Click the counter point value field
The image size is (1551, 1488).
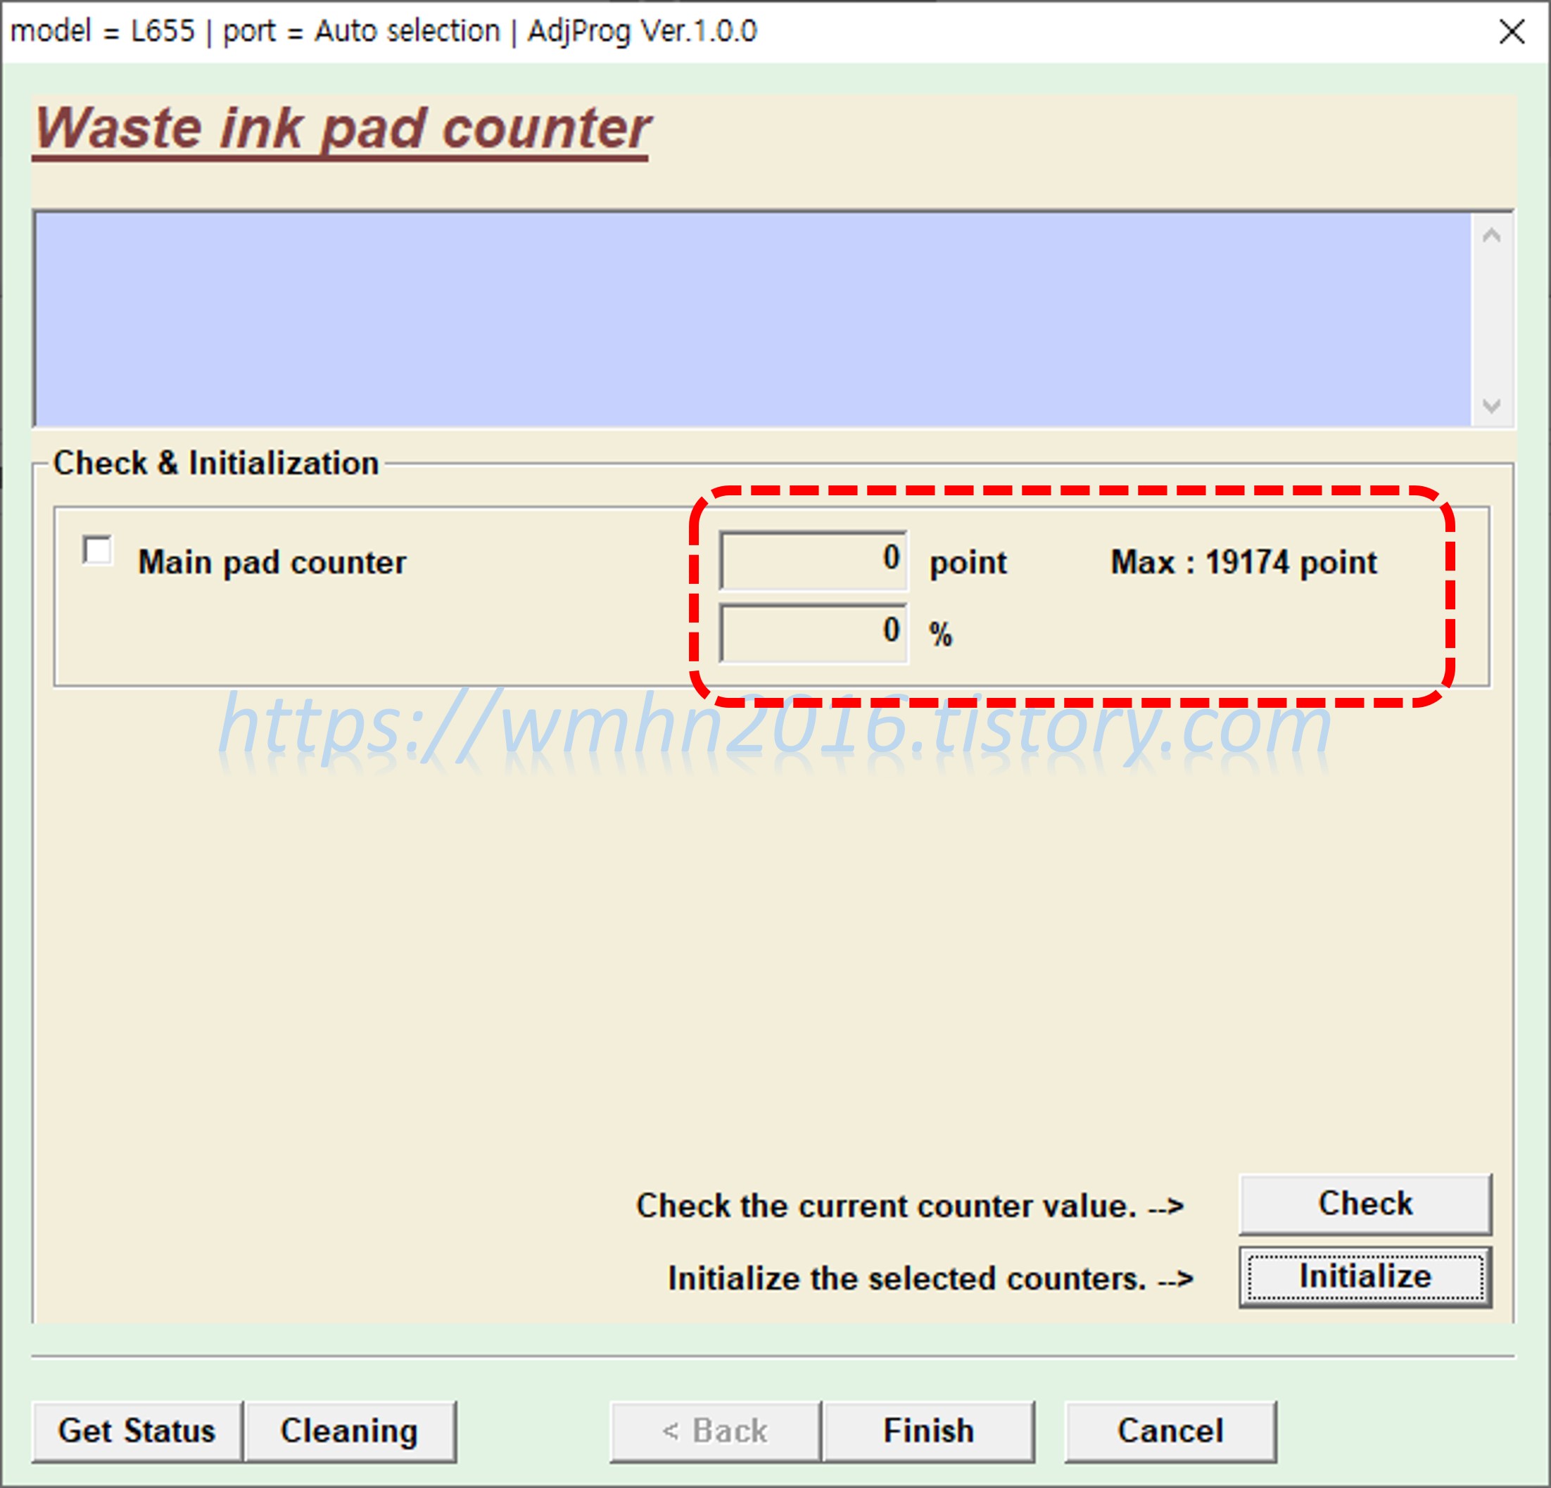pyautogui.click(x=813, y=560)
